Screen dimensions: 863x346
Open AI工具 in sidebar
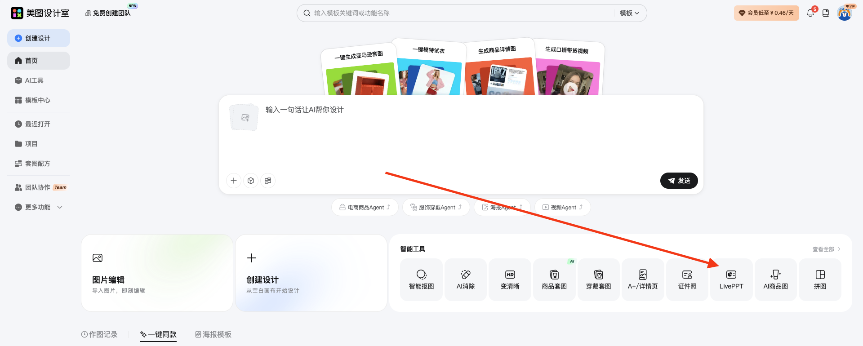tap(39, 80)
